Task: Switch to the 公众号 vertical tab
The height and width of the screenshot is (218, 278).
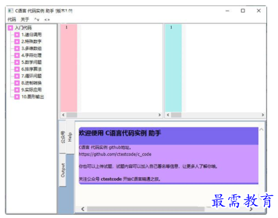Action: [63, 137]
